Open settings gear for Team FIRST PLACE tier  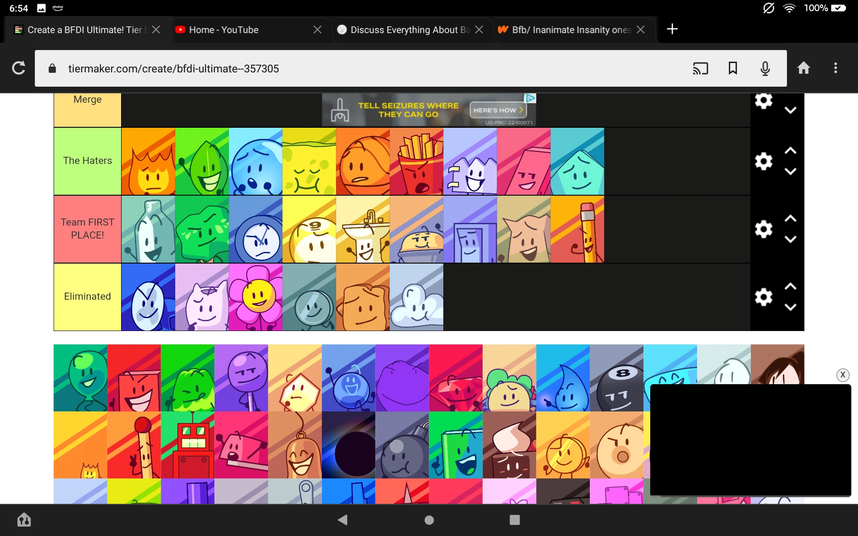[x=763, y=229]
